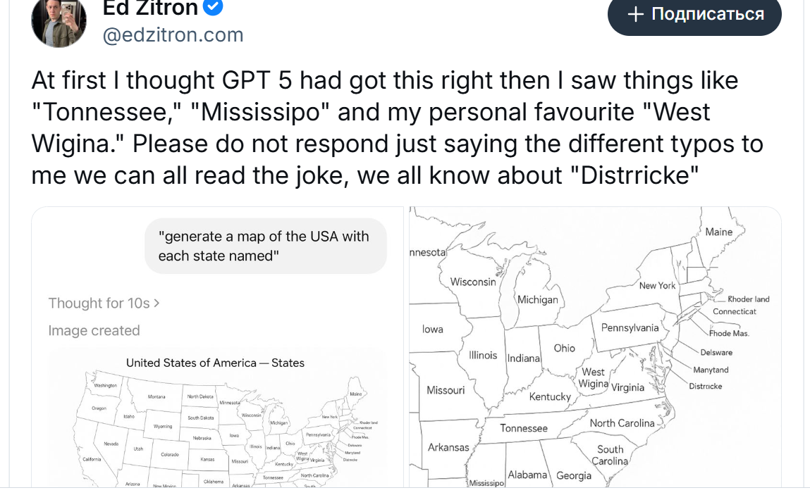Click the 'West Wigina' label on map
Viewport: 810px width, 495px height.
593,378
